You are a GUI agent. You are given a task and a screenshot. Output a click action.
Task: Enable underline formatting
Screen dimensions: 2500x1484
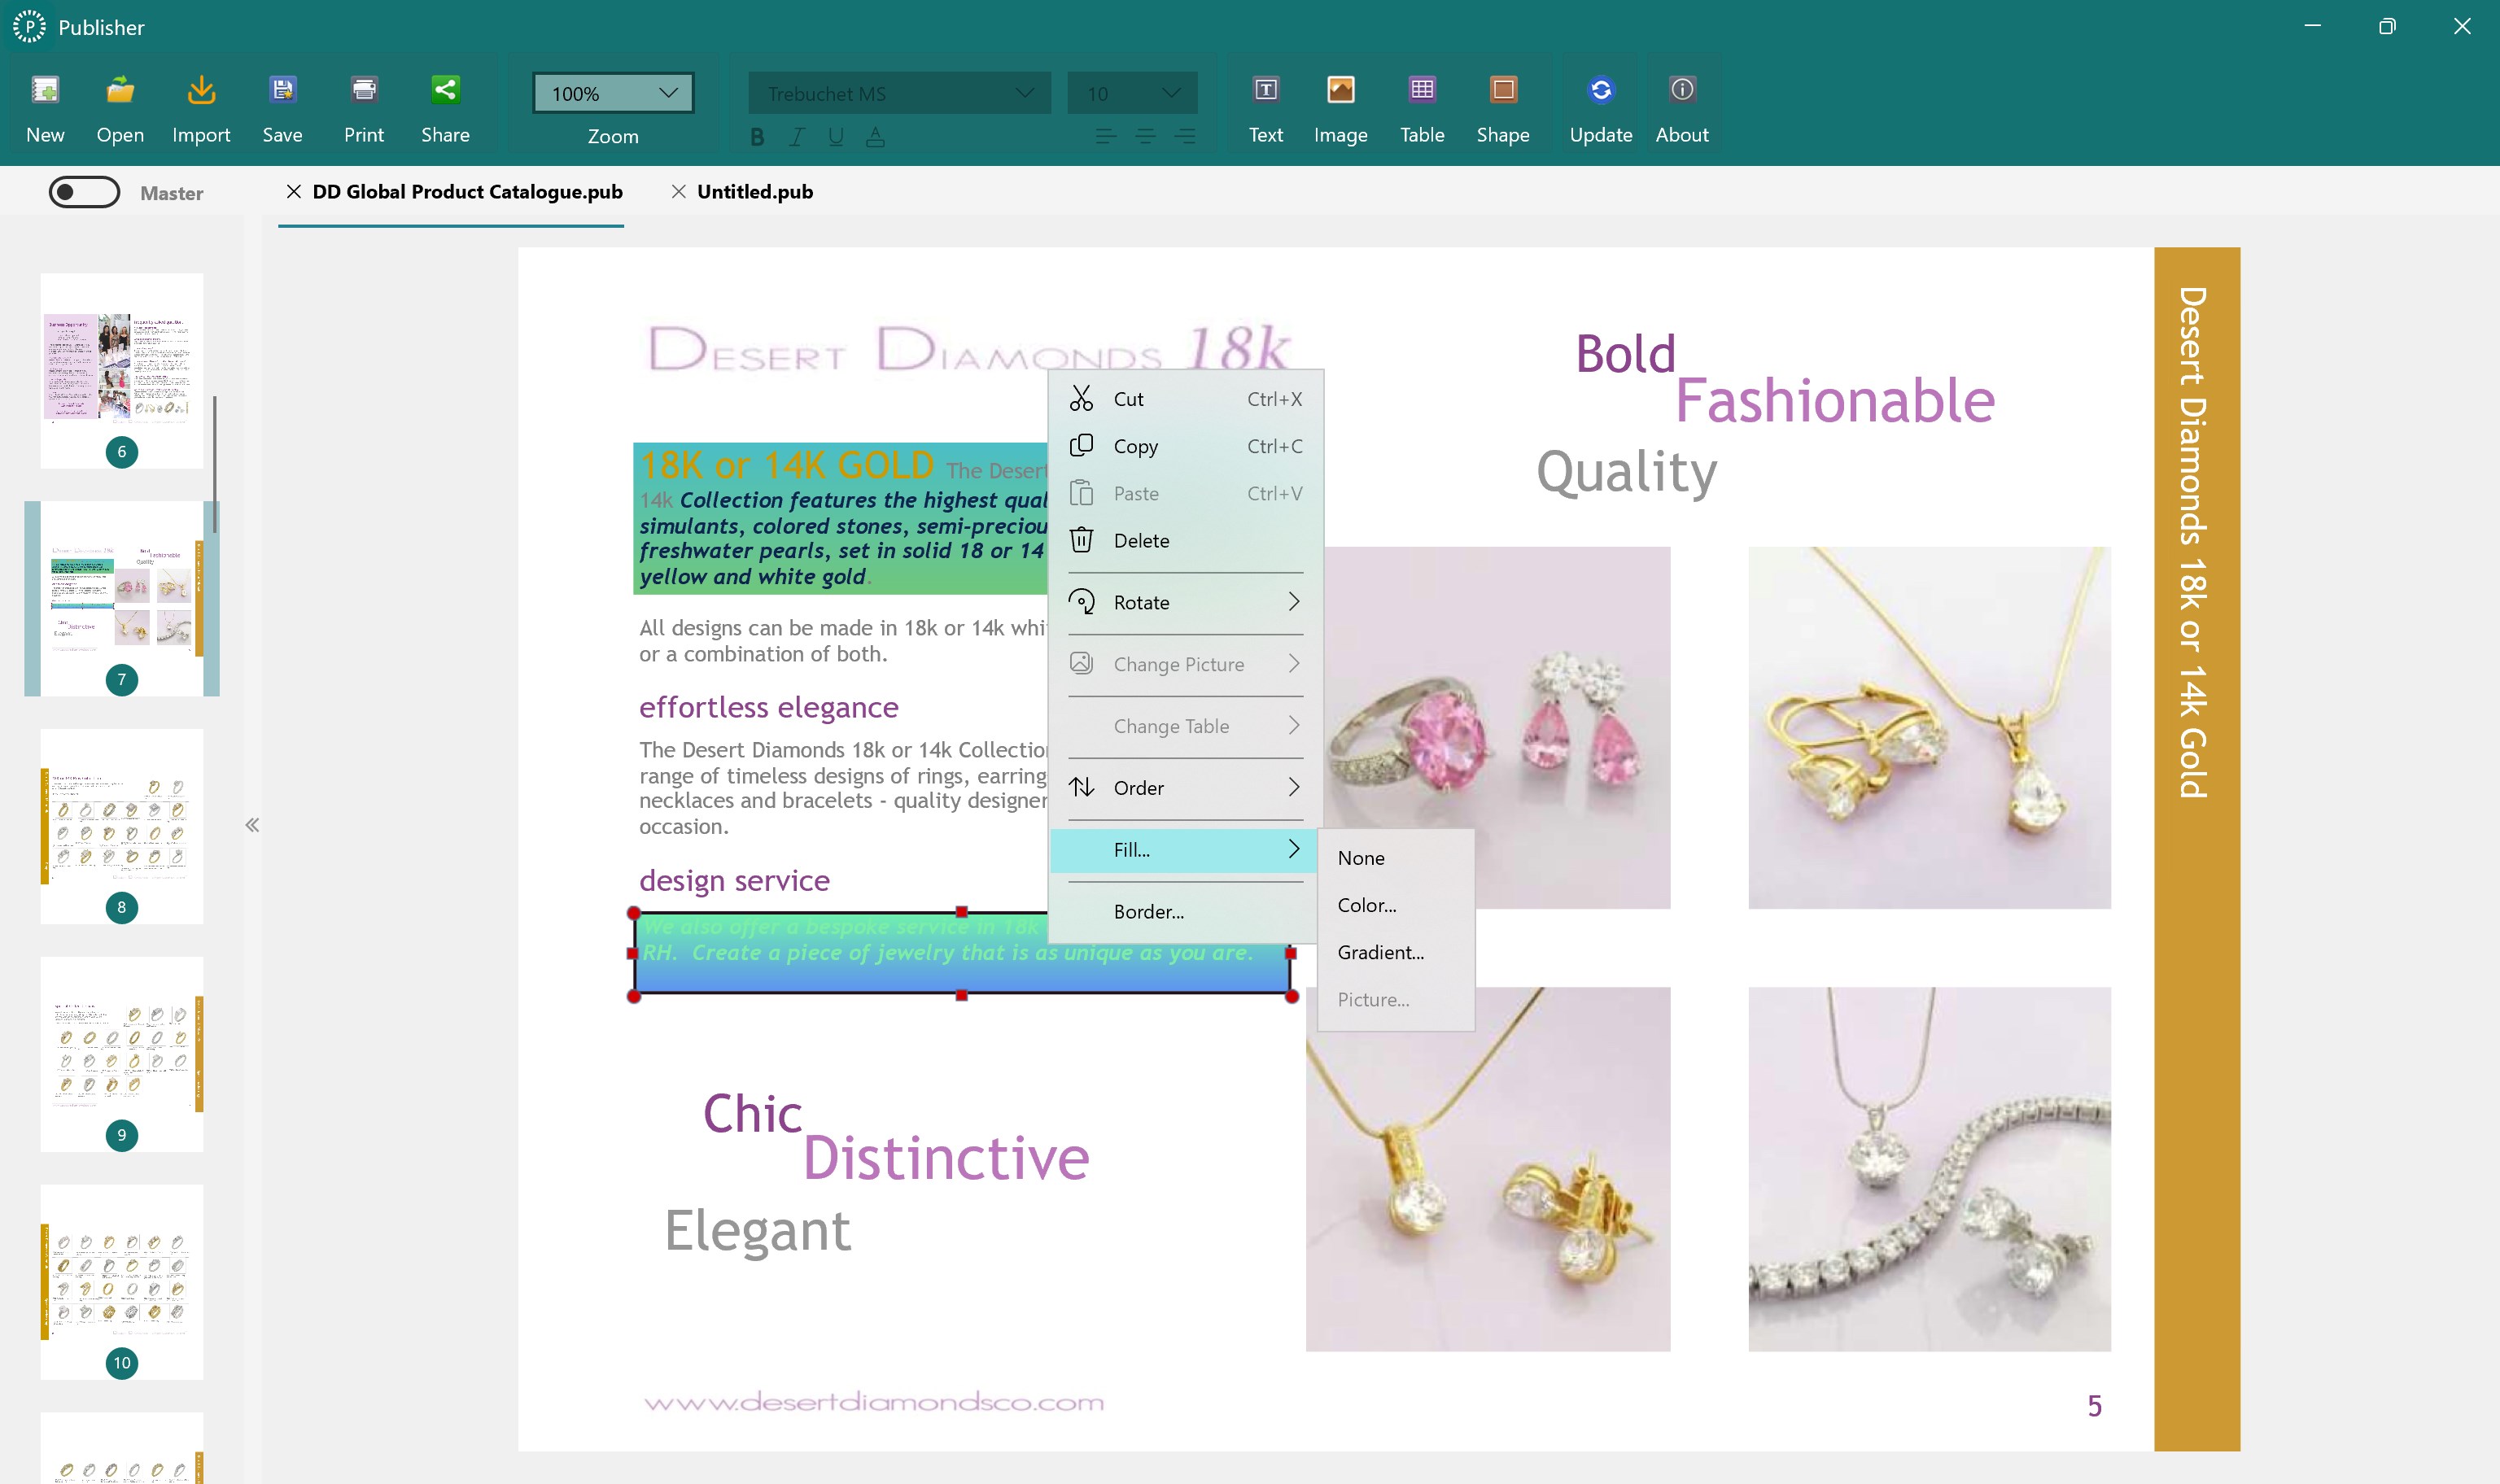click(x=835, y=137)
